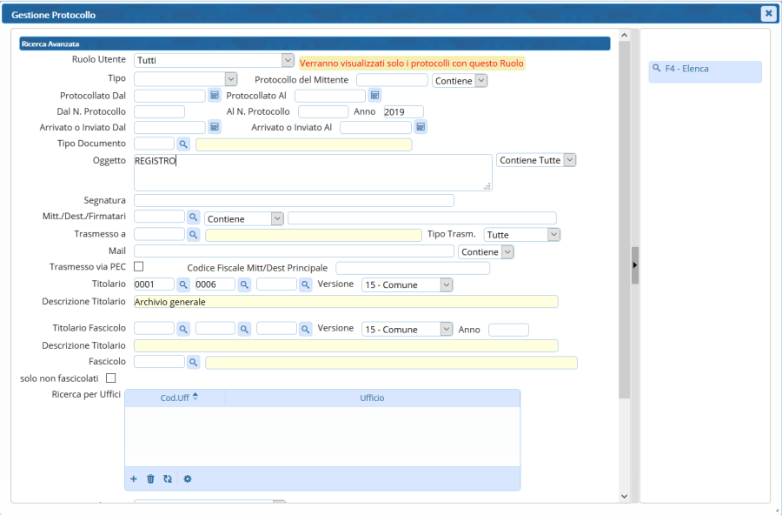Viewport: 782px width, 515px height.
Task: Tick the solo non fascicolati checkbox
Action: click(110, 378)
